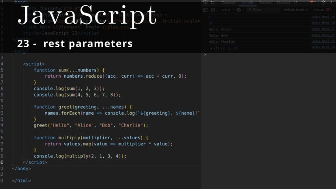Click the return values.map line
336x189 pixels.
(x=109, y=144)
